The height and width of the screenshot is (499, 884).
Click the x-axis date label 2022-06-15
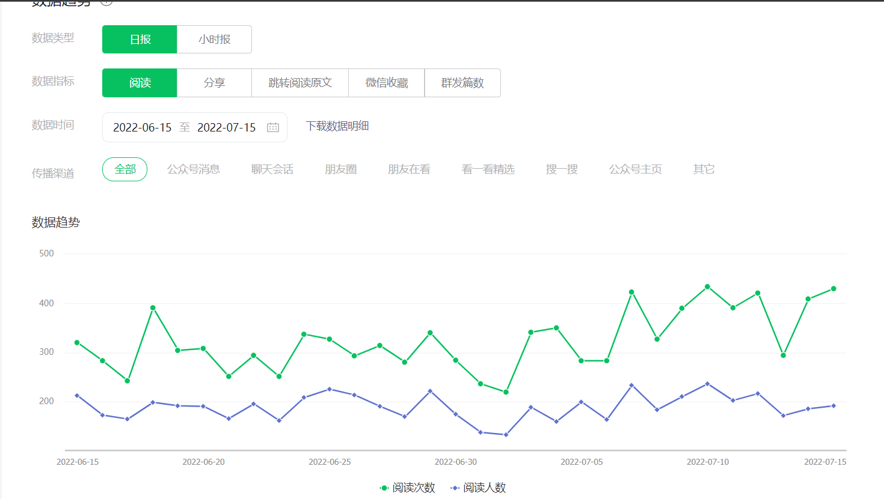click(78, 462)
